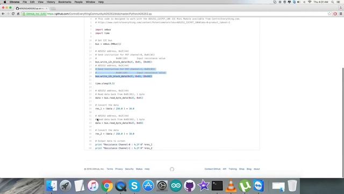Open the Chrome application menu
The width and height of the screenshot is (344, 194).
click(x=15, y=2)
